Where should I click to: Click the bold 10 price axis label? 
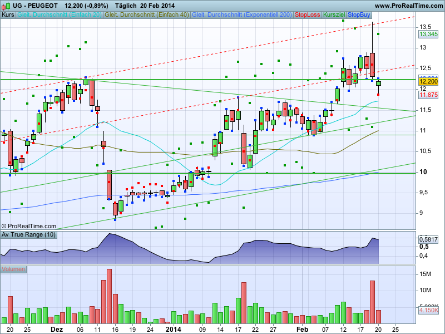click(x=423, y=172)
